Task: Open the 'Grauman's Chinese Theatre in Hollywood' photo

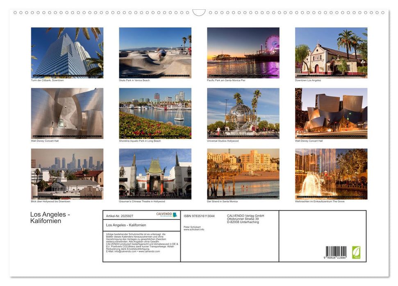Action: 155,174
